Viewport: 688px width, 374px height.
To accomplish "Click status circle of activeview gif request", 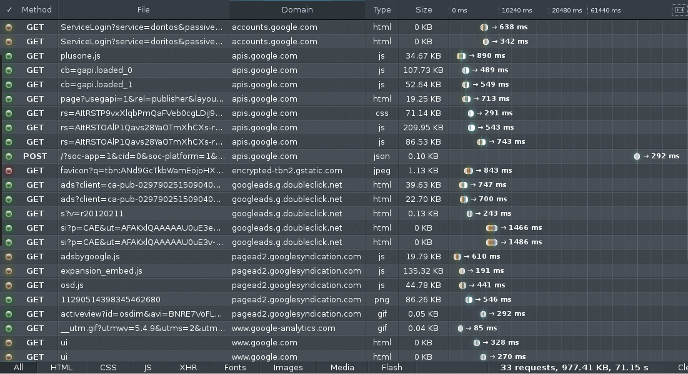I will click(x=9, y=314).
